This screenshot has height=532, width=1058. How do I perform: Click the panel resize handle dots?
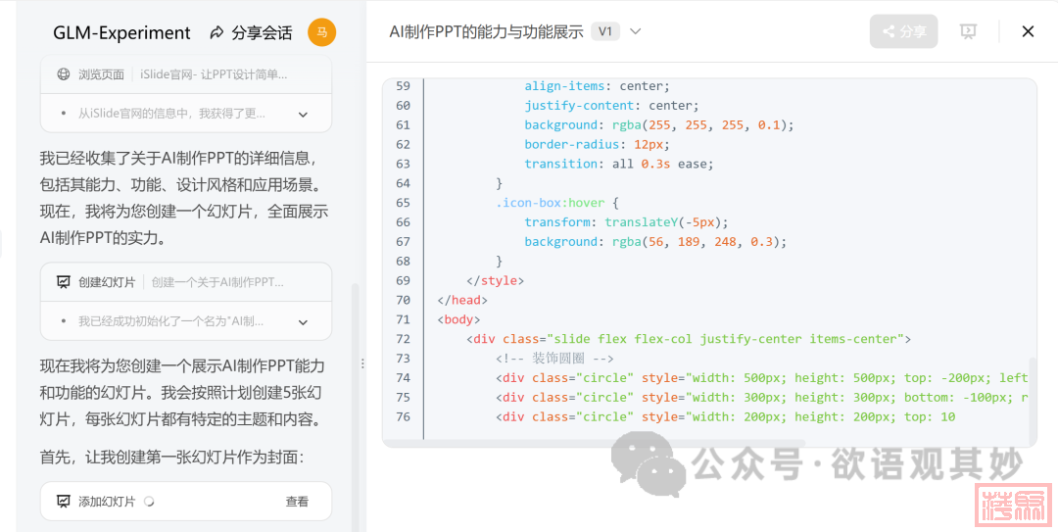point(362,363)
